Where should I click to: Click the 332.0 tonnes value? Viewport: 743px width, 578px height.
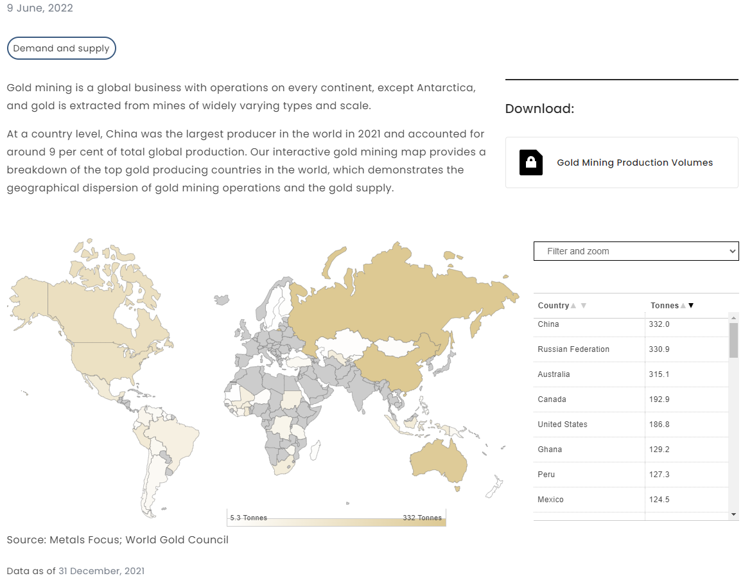pyautogui.click(x=659, y=324)
